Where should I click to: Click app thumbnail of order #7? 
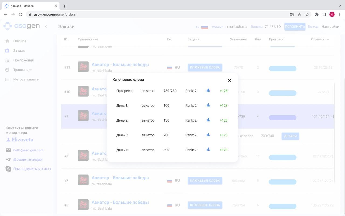[83, 180]
